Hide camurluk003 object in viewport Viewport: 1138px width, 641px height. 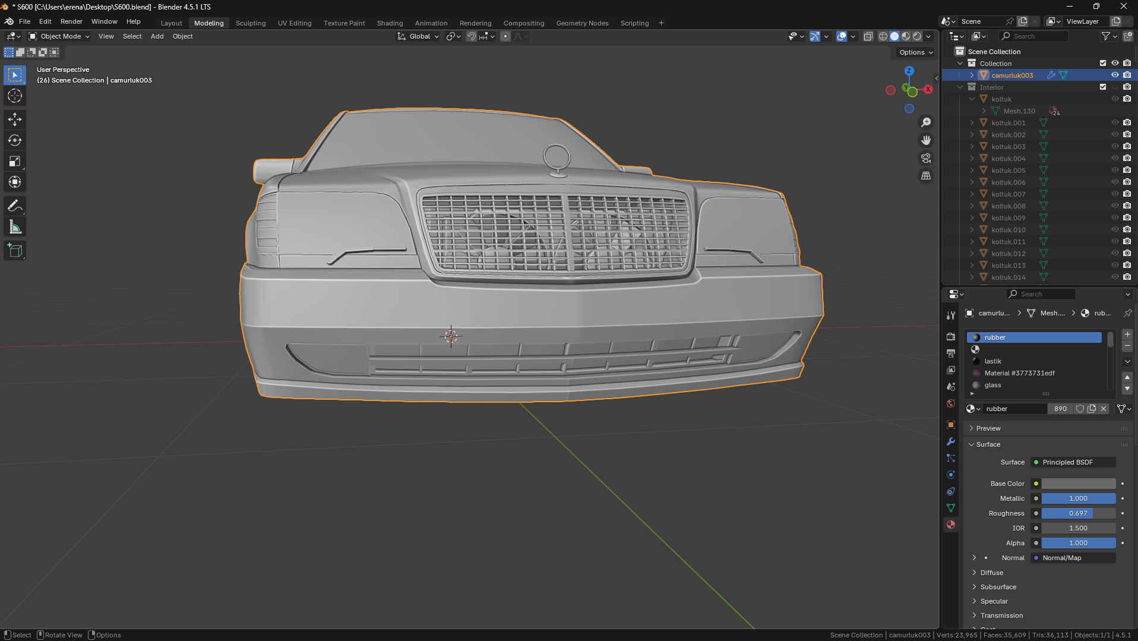click(1115, 75)
